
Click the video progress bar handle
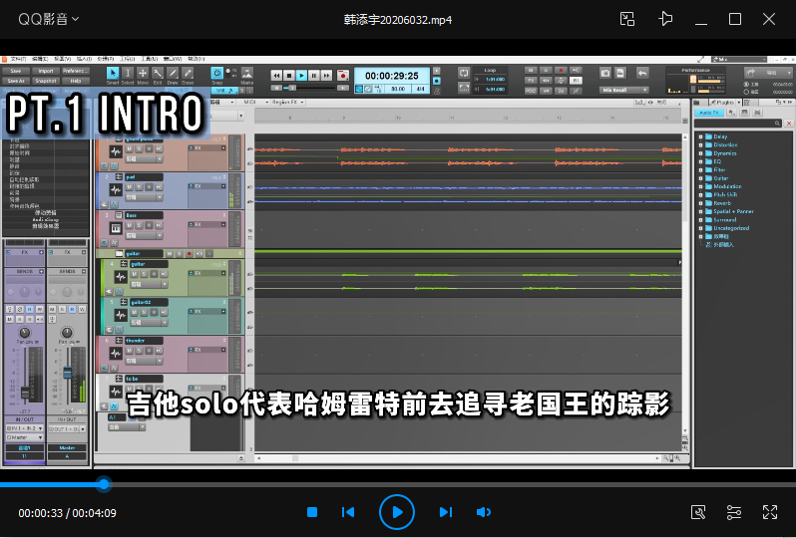pyautogui.click(x=104, y=484)
